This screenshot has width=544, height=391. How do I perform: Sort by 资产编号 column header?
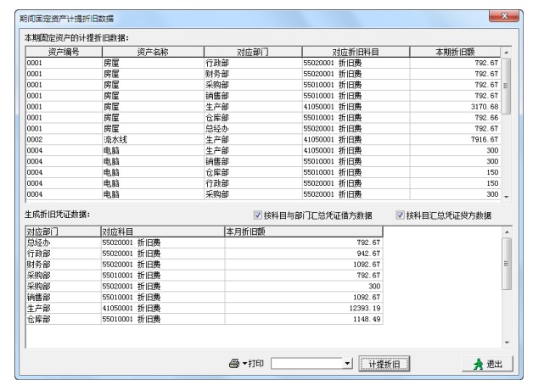click(x=64, y=53)
